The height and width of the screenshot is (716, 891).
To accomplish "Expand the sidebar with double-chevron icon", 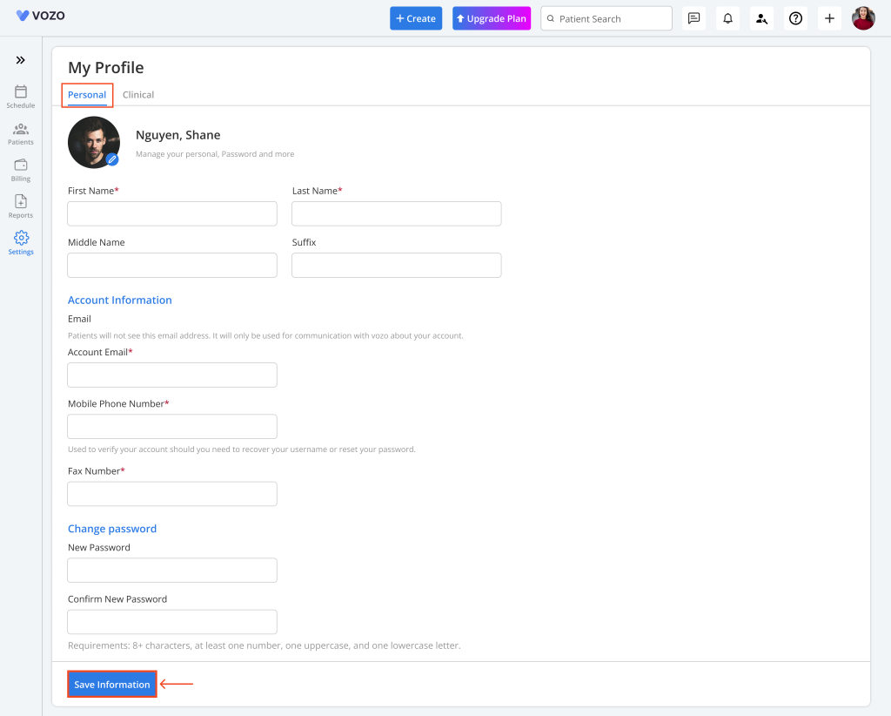I will tap(21, 60).
